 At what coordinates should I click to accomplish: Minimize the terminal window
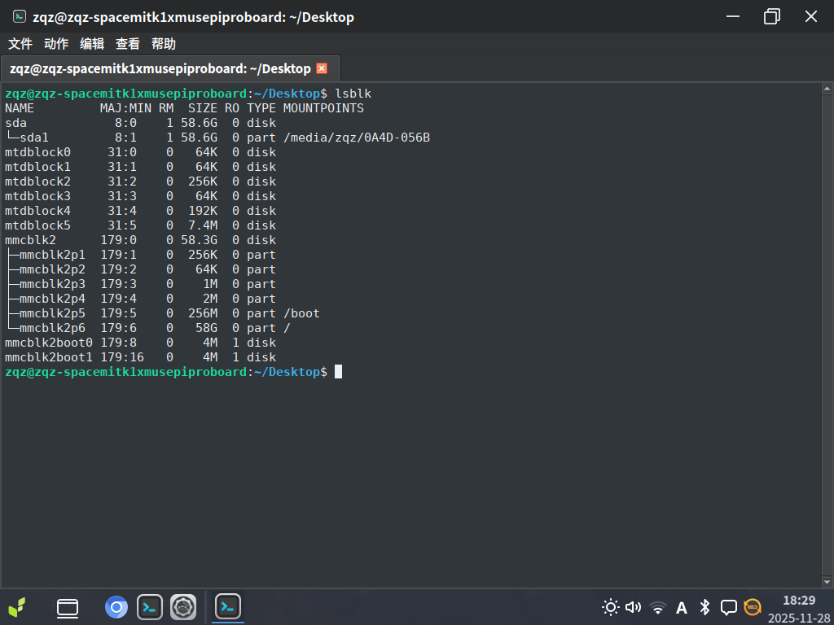pyautogui.click(x=733, y=16)
